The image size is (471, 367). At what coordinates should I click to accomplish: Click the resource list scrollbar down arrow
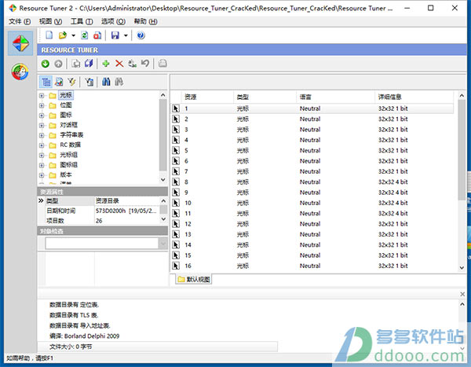[462, 267]
